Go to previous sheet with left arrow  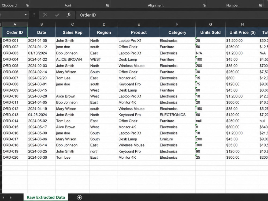pos(3,198)
